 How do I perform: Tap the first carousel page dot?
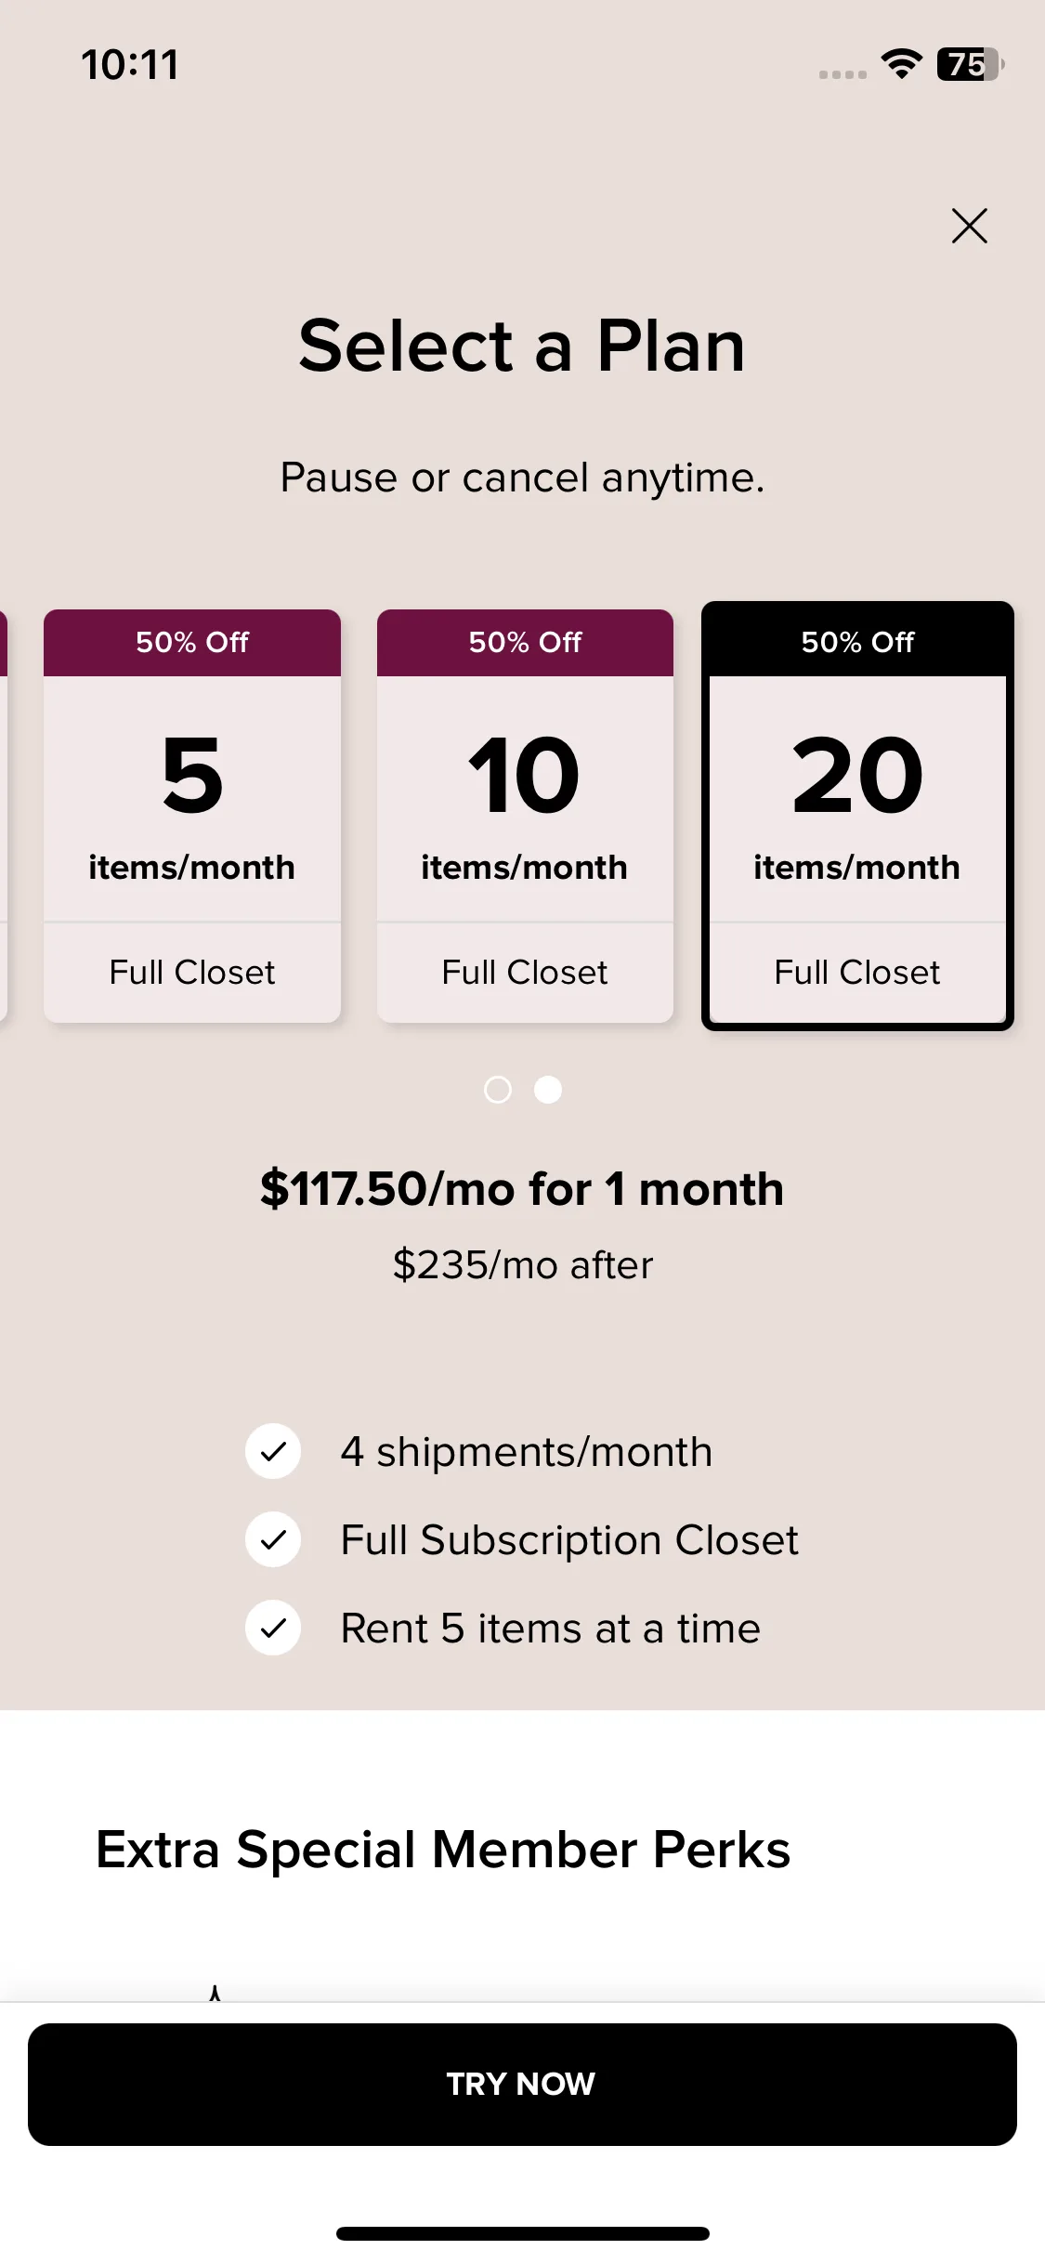pyautogui.click(x=498, y=1089)
